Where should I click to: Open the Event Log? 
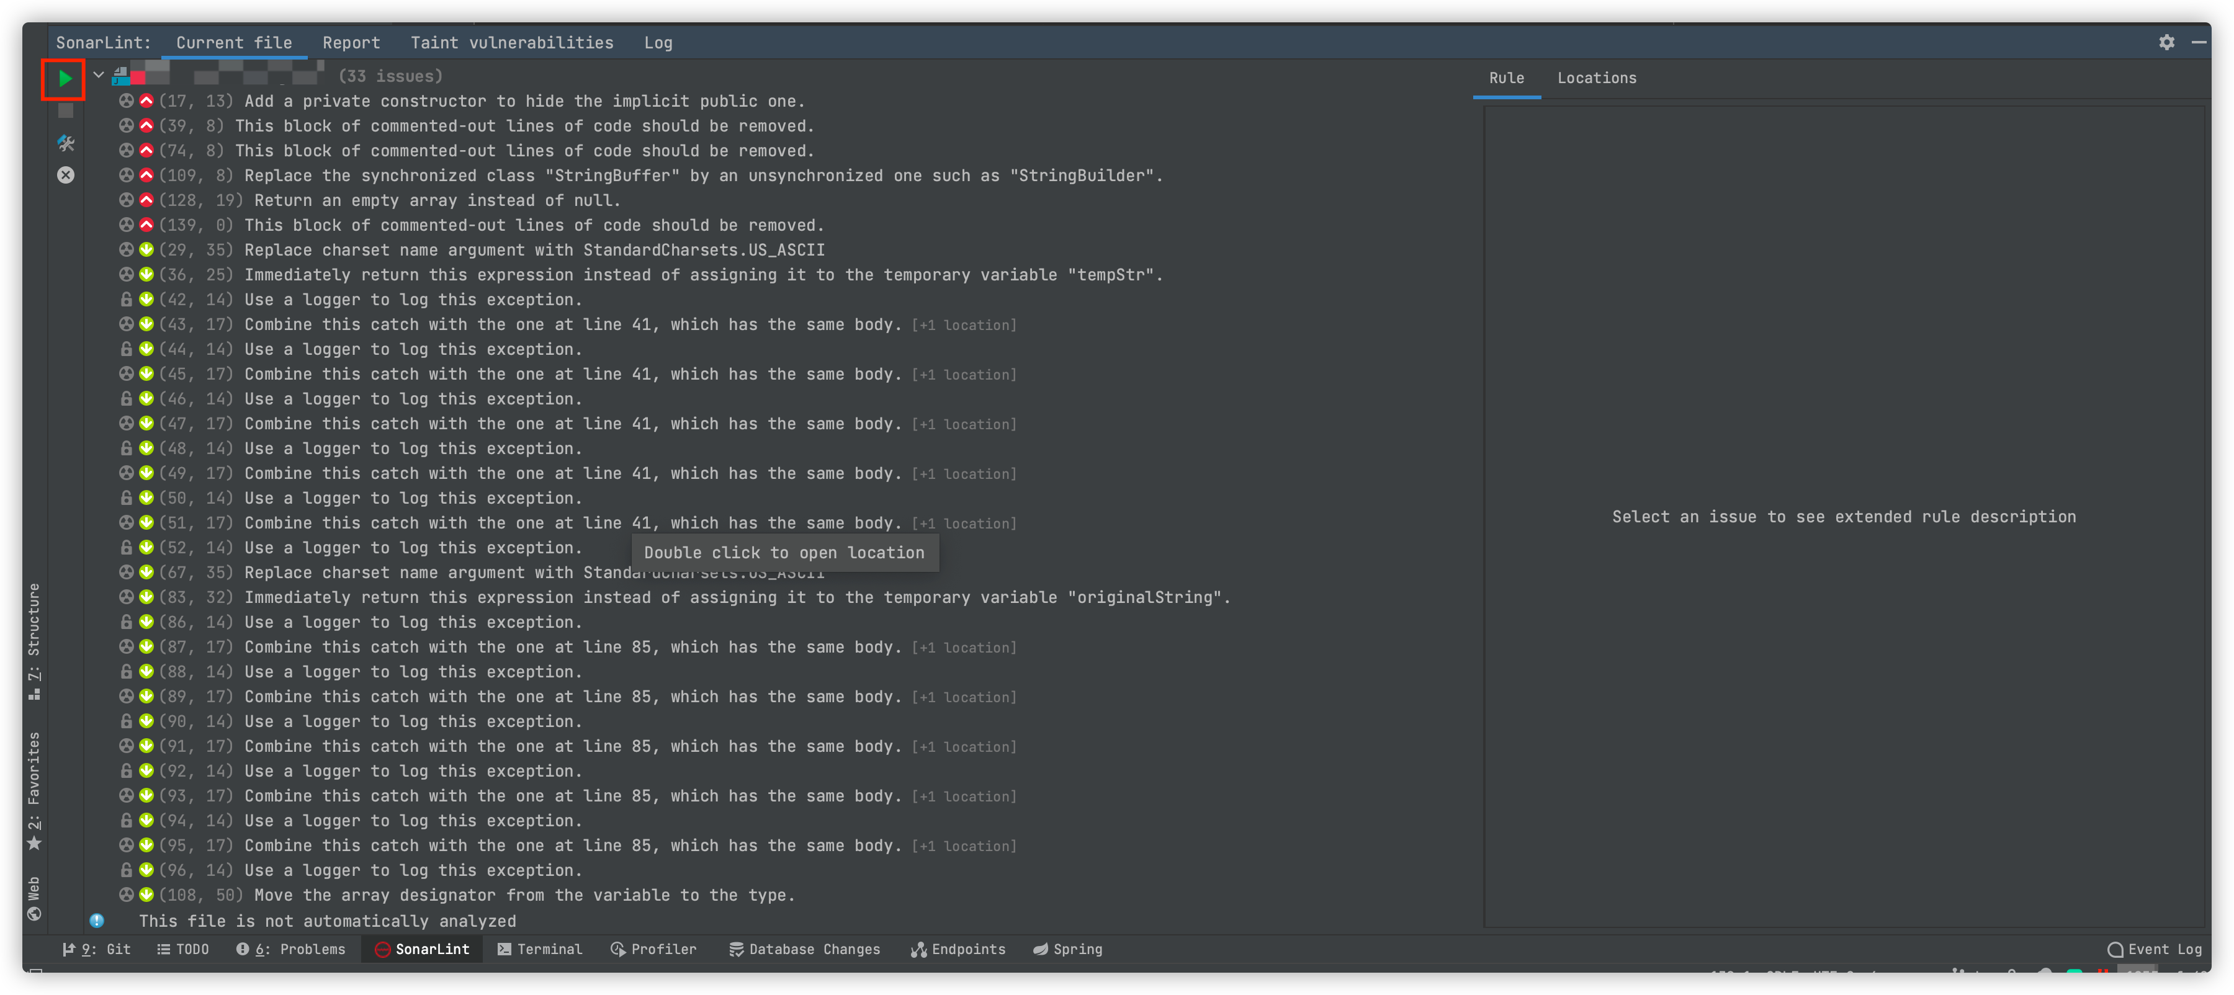point(2154,949)
